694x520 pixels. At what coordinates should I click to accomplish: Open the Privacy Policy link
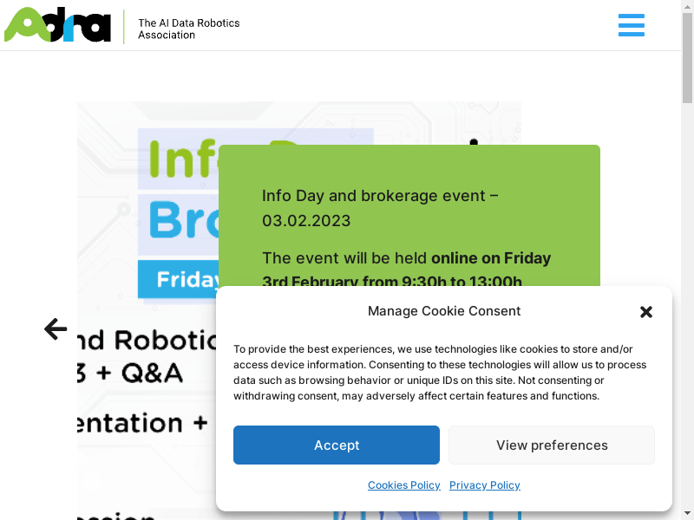[485, 485]
